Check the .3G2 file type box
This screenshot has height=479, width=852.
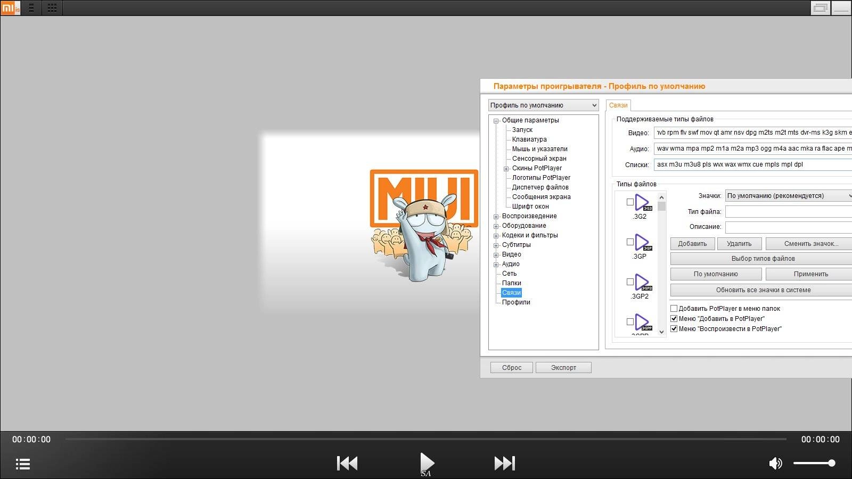coord(630,202)
